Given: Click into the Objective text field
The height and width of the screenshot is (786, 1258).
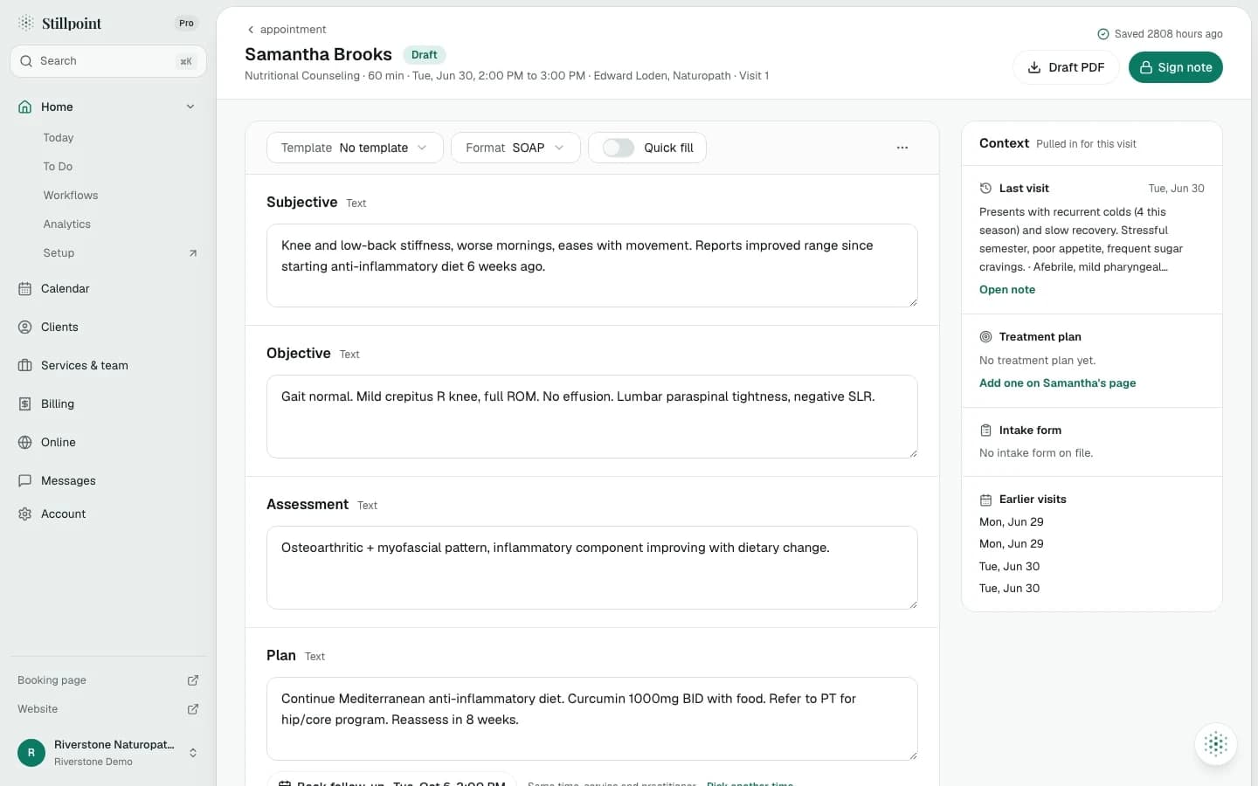Looking at the screenshot, I should click(x=592, y=417).
